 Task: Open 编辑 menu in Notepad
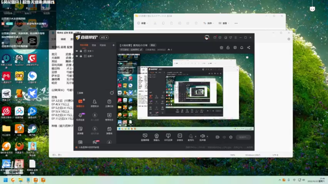63,39
